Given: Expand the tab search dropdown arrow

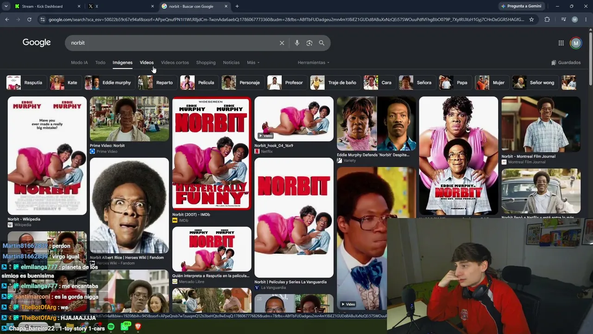Looking at the screenshot, I should pos(6,6).
